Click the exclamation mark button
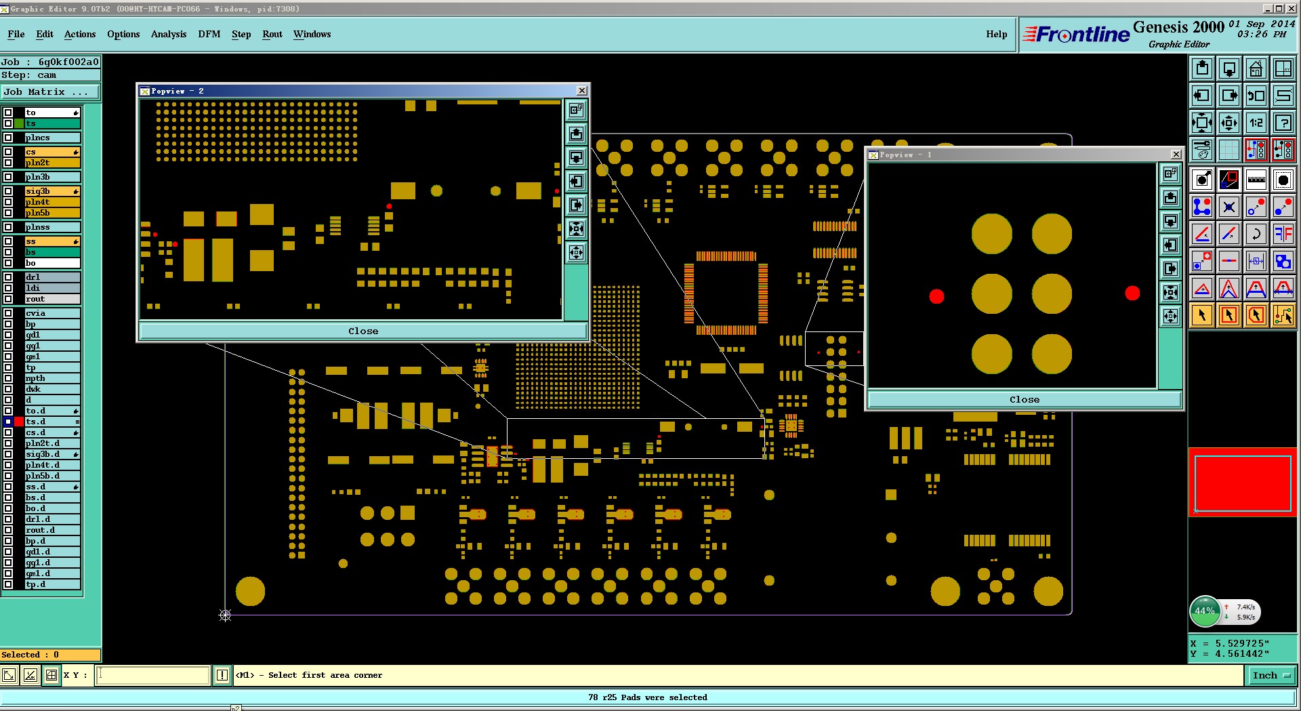Viewport: 1301px width, 711px height. pos(222,675)
